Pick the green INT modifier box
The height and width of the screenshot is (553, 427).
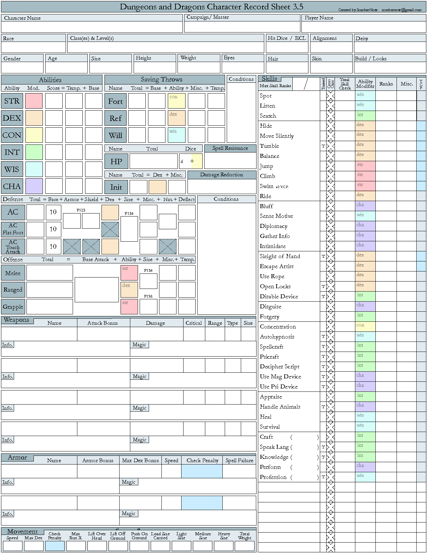[34, 152]
